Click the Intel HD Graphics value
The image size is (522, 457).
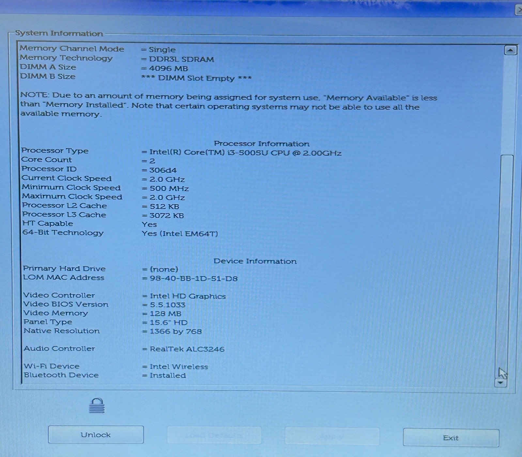tap(188, 296)
